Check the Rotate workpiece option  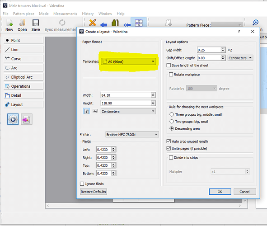coord(171,75)
